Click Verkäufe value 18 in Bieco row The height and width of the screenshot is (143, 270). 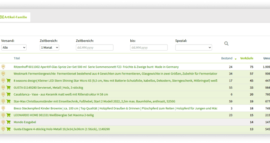point(251,108)
